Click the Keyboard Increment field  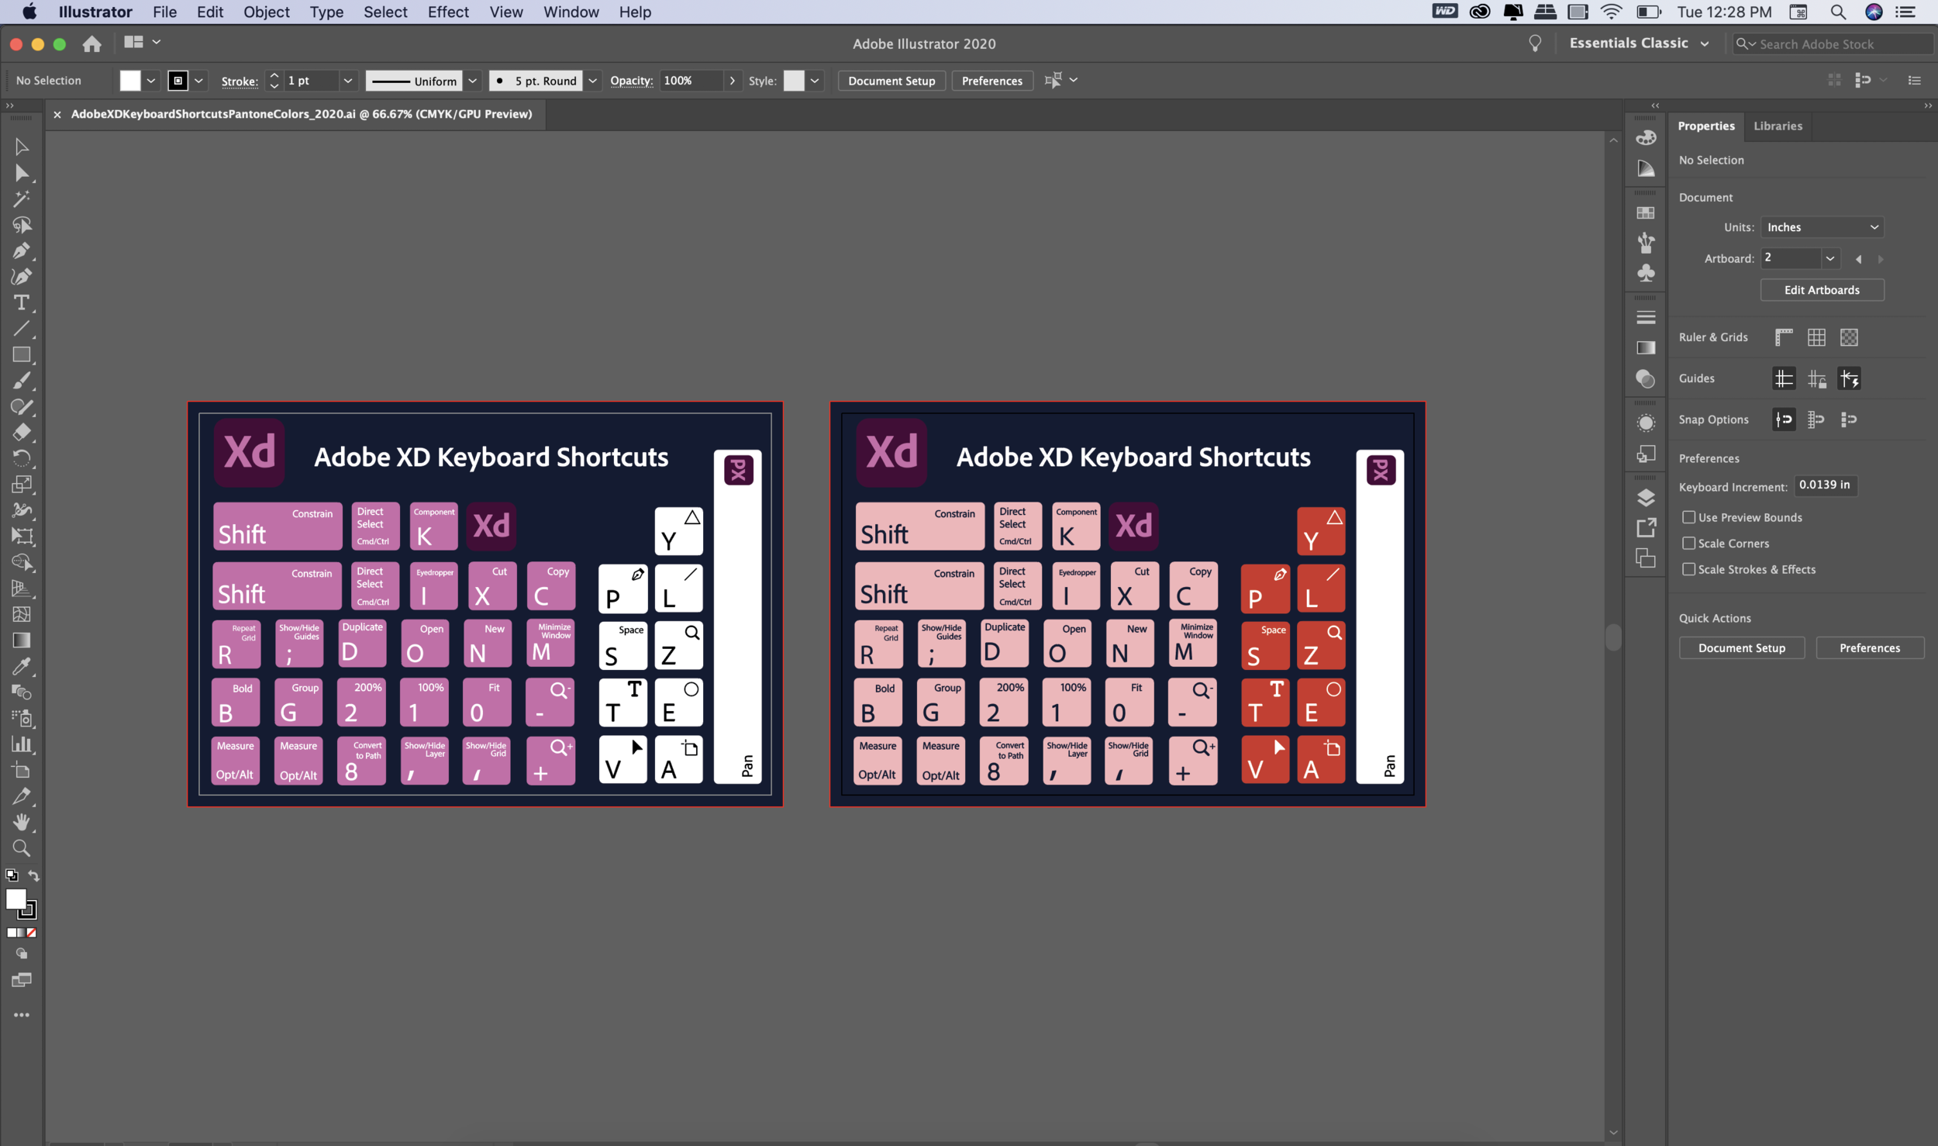pos(1826,485)
